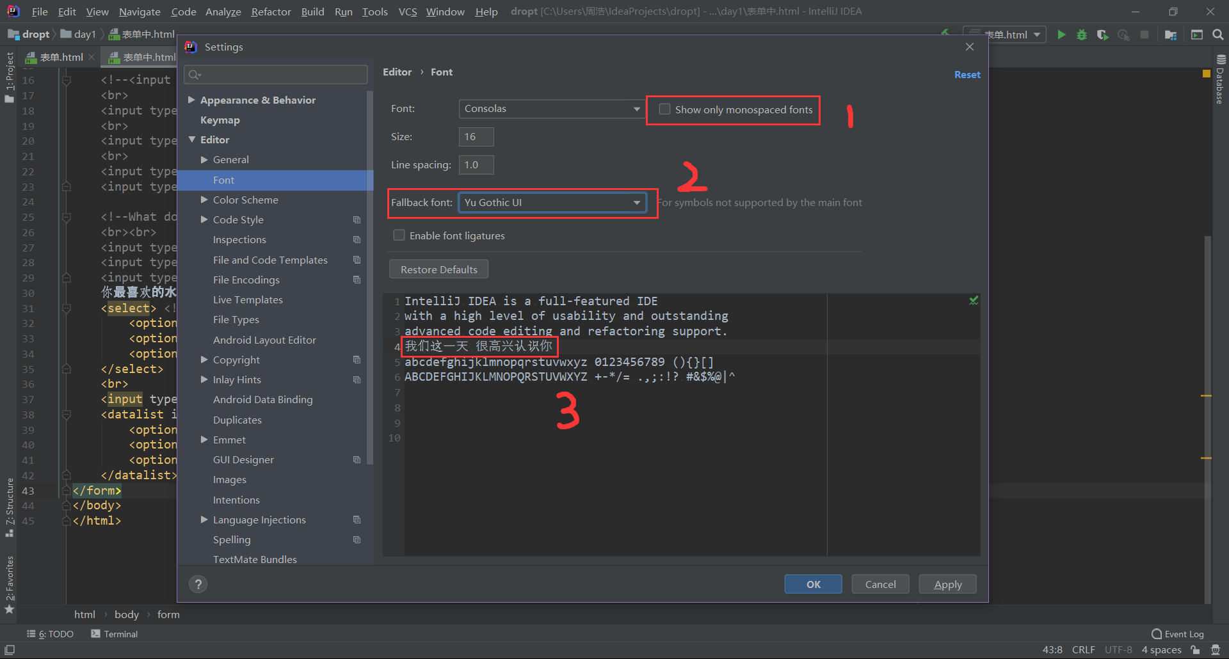This screenshot has height=659, width=1229.
Task: Close the first 表单.html editor tab
Action: tap(92, 57)
